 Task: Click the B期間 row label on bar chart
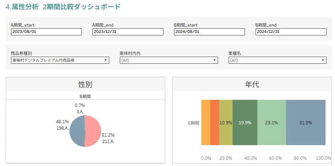point(193,123)
